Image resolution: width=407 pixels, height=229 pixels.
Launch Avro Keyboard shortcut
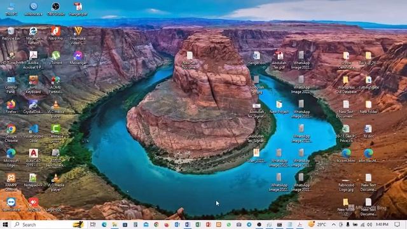click(x=33, y=85)
